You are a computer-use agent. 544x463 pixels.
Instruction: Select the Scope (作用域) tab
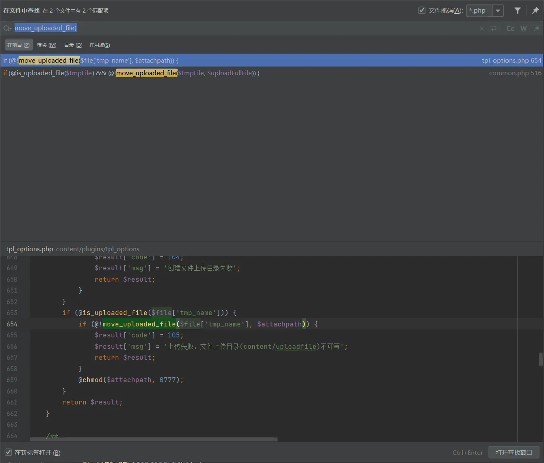click(x=100, y=45)
